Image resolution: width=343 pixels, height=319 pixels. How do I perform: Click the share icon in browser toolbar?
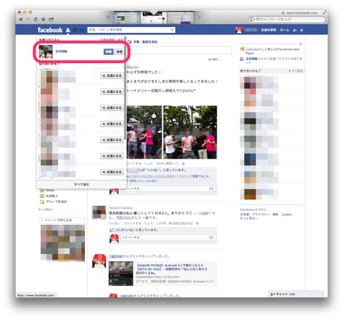pos(51,19)
